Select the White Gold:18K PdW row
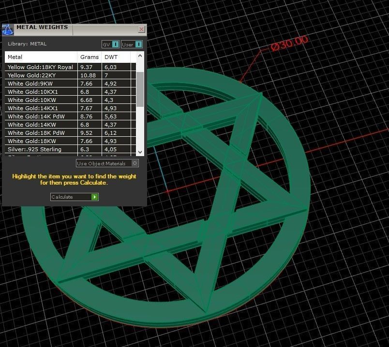 coord(70,132)
